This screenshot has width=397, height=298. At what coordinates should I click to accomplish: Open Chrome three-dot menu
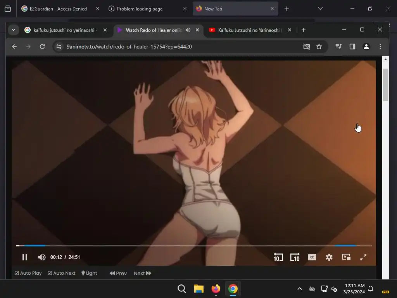[380, 47]
